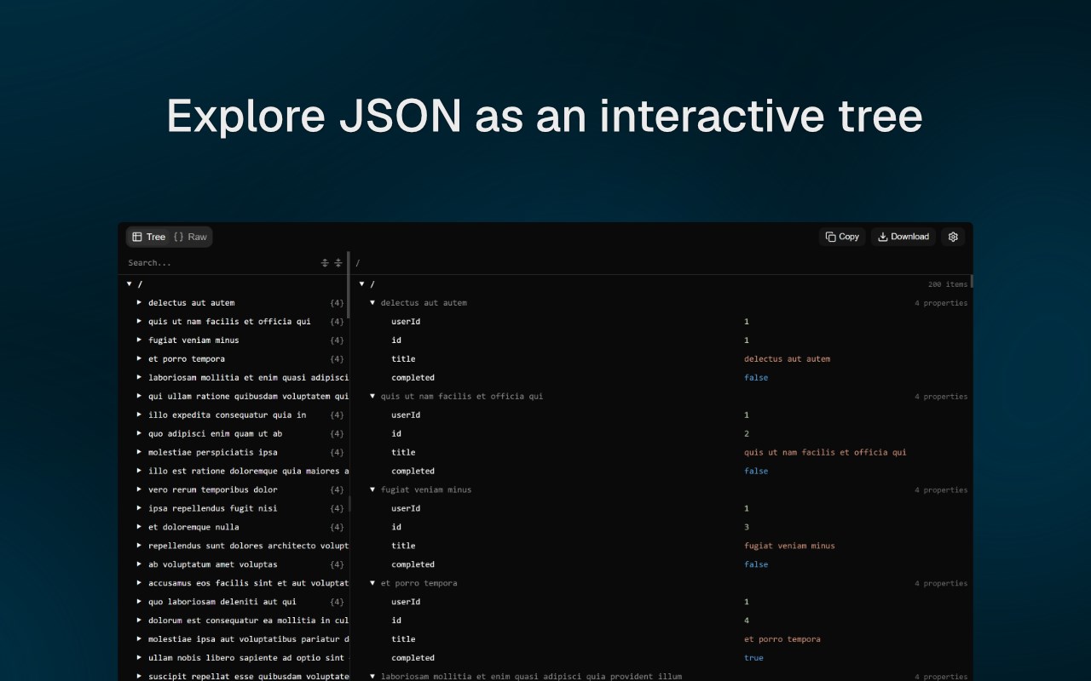Click 'title' key under quis ut nam
1091x681 pixels.
click(x=403, y=453)
